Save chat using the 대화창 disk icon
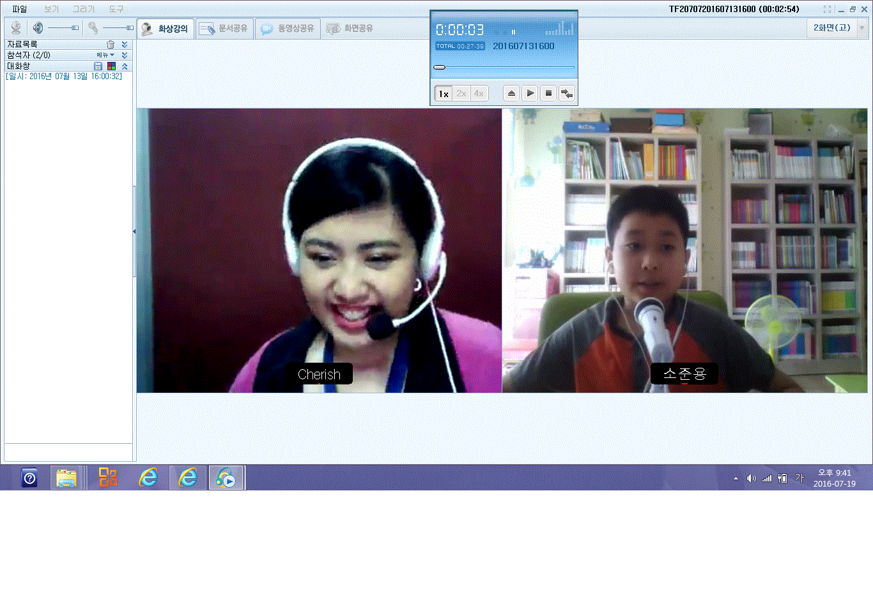873x613 pixels. coord(98,66)
